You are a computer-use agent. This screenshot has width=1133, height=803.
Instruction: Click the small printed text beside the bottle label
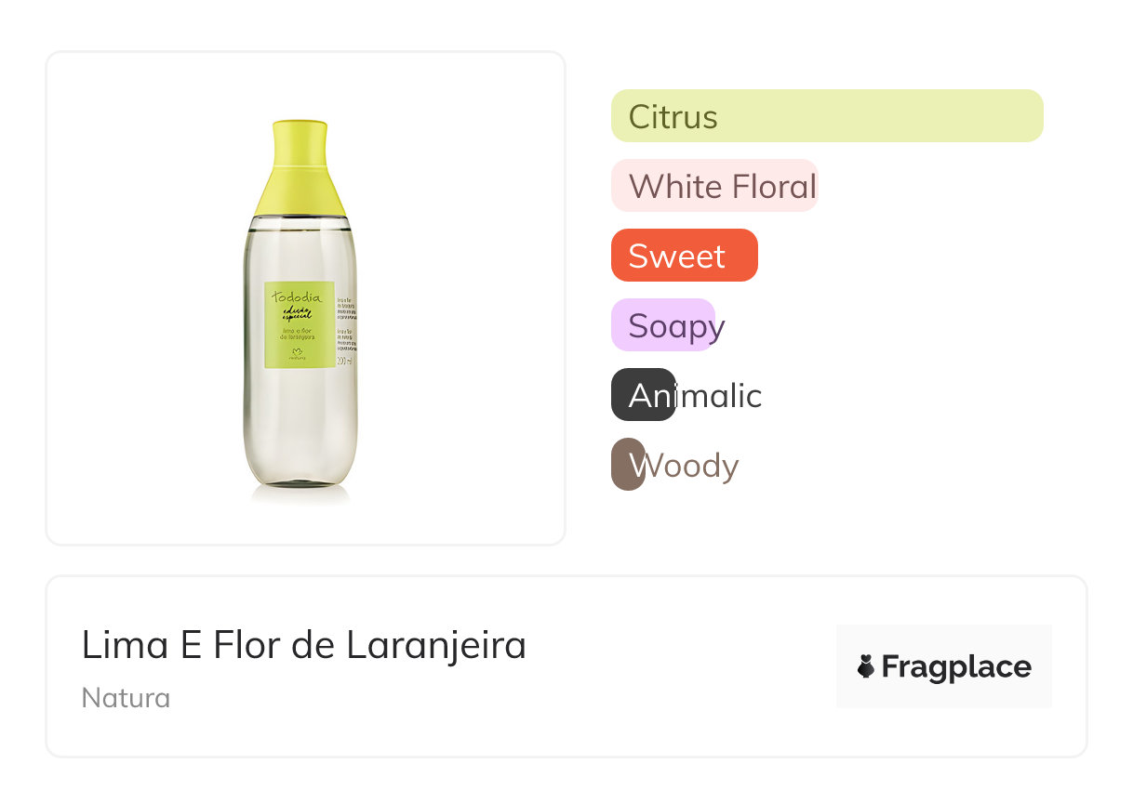point(344,316)
